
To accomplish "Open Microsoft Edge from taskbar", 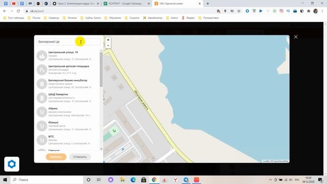I will coord(133,180).
